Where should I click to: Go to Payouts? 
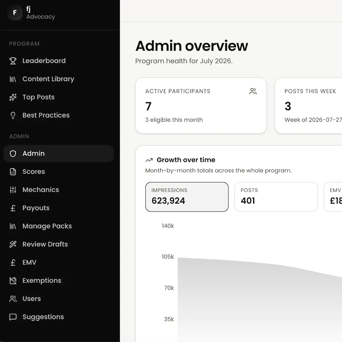(x=58, y=208)
